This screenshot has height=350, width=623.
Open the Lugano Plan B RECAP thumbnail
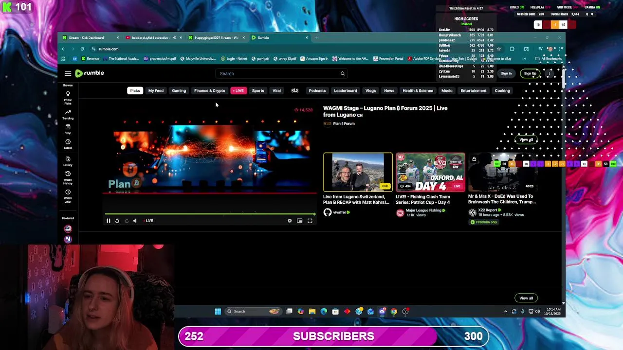(358, 172)
